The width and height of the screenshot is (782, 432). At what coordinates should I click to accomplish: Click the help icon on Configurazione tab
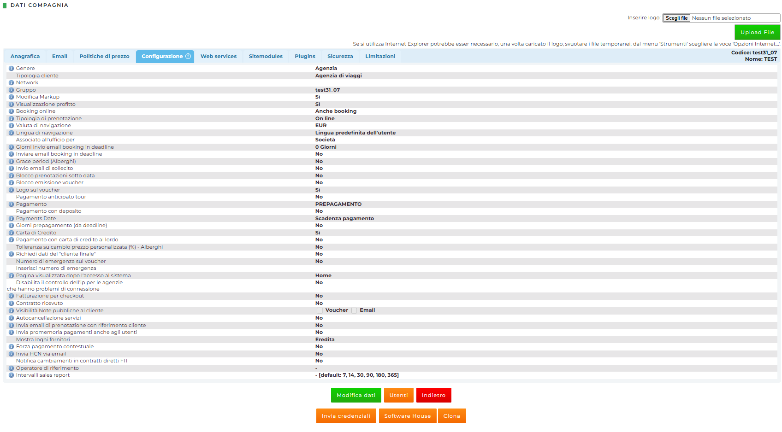pyautogui.click(x=188, y=57)
